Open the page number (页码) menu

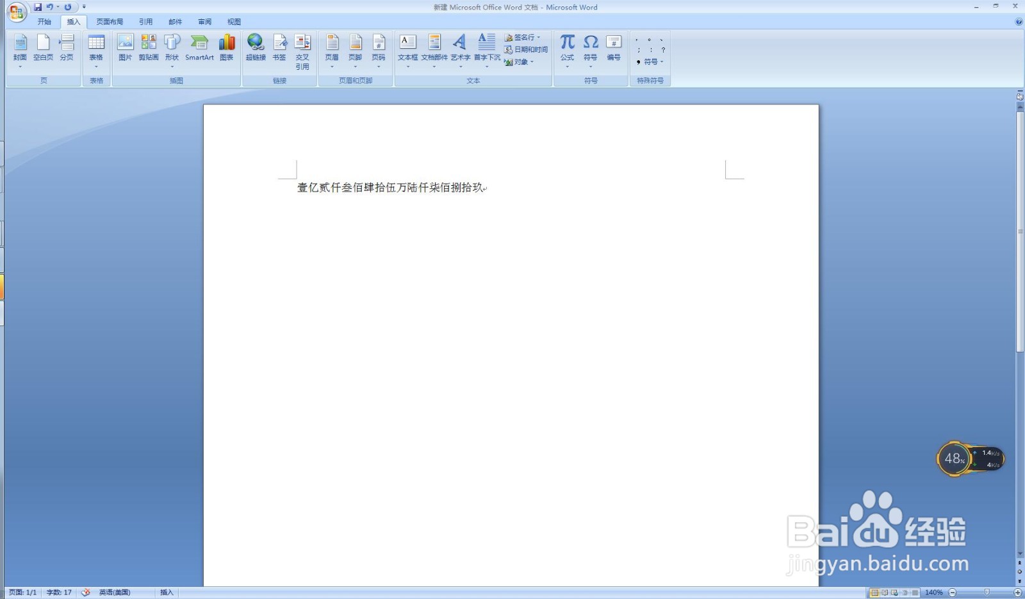(379, 50)
